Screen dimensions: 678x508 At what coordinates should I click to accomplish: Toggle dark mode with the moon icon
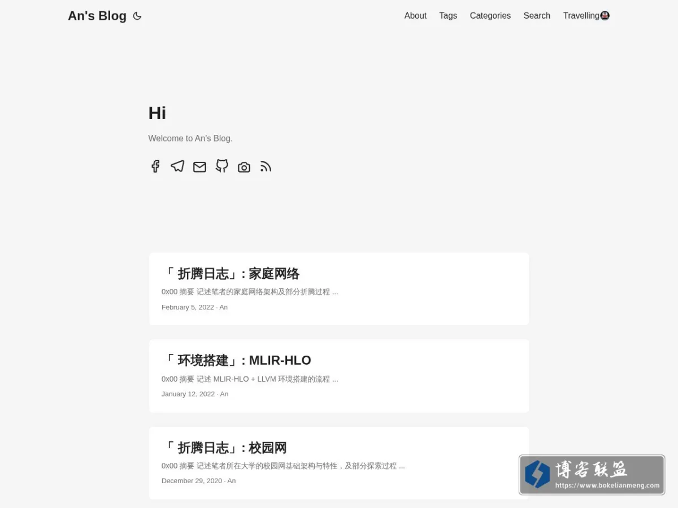[137, 16]
